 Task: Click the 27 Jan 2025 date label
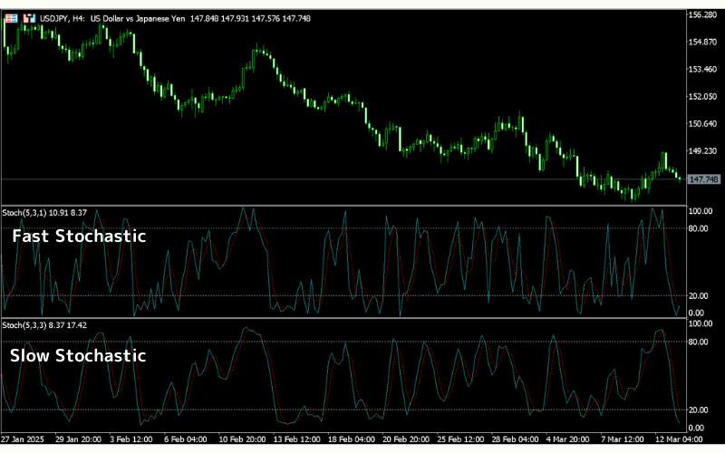24,439
